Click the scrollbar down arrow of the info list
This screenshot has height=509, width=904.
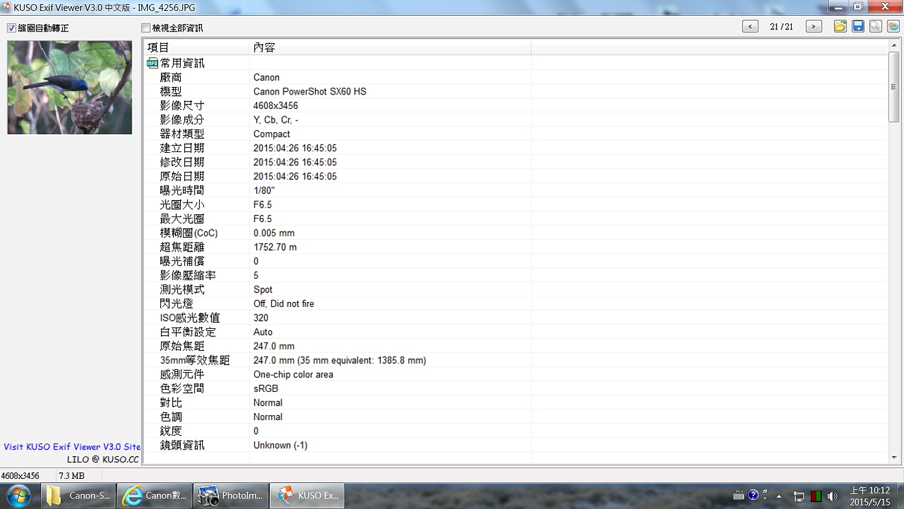pos(894,458)
